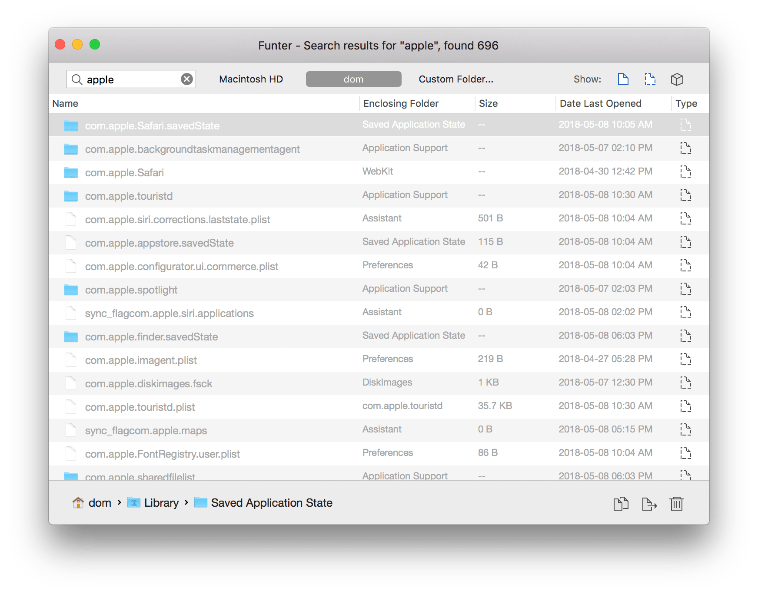Click the home icon in path bar
Viewport: 758px width, 594px height.
[x=78, y=502]
